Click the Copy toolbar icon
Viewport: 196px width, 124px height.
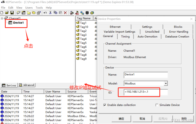(x=56, y=13)
